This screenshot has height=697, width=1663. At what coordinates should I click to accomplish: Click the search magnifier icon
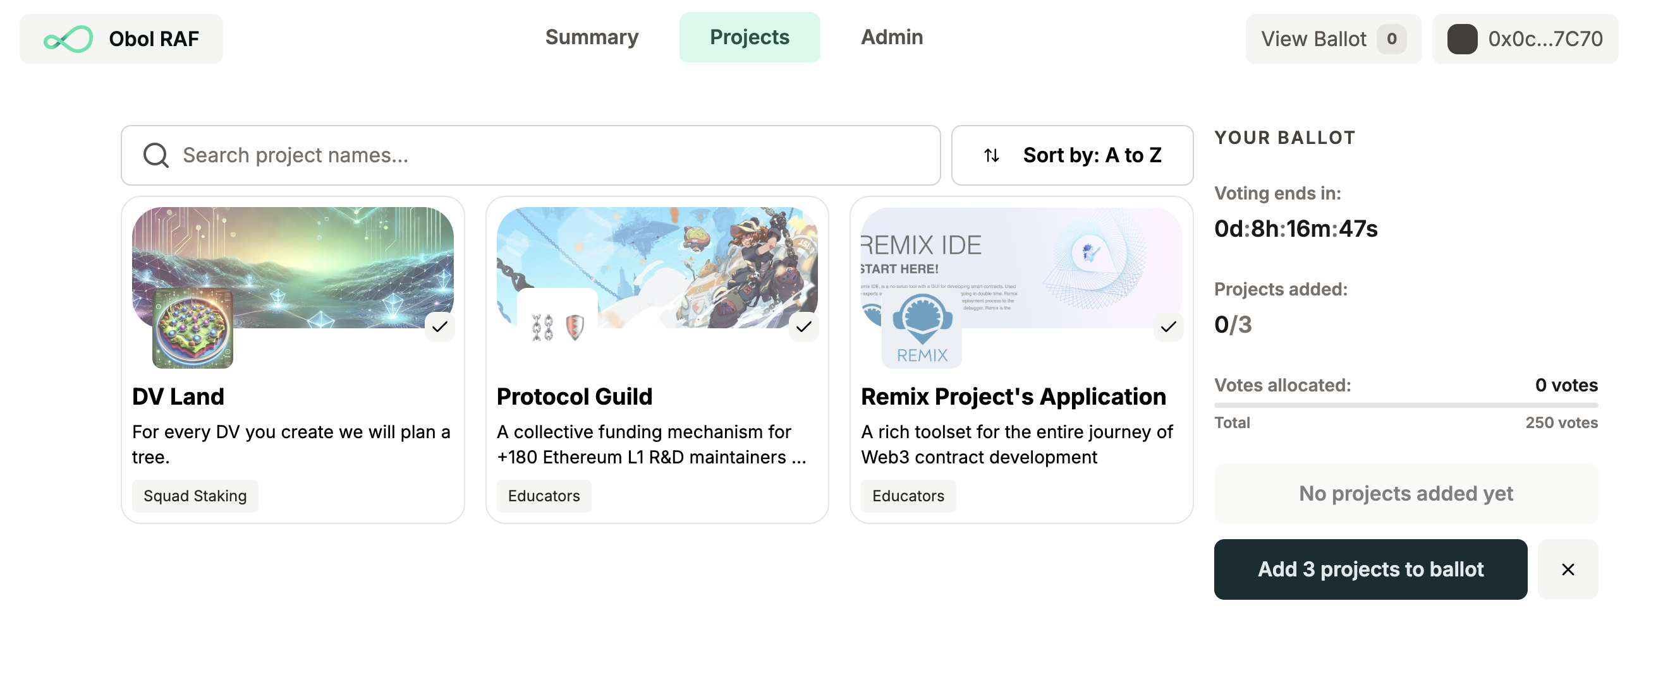[x=155, y=155]
